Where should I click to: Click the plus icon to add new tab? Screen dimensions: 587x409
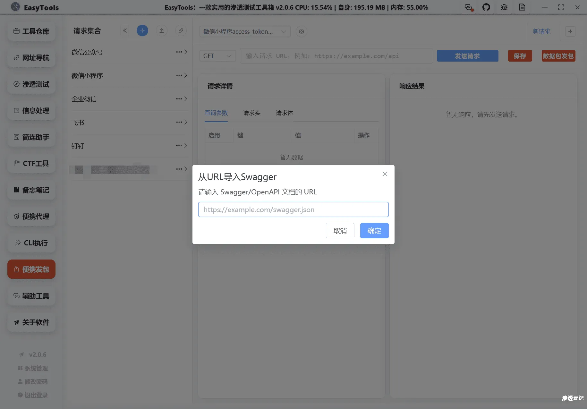coord(570,31)
